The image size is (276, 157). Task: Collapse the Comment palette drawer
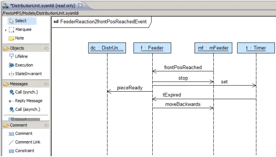tap(26, 125)
